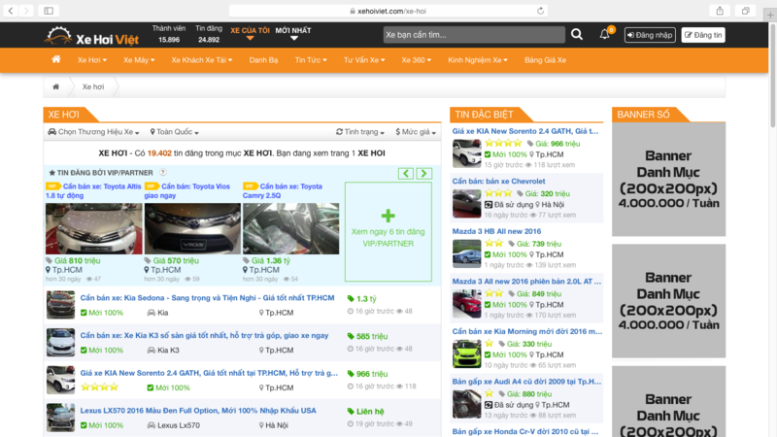Open the Danh Bạ menu item
777x437 pixels.
pyautogui.click(x=263, y=60)
